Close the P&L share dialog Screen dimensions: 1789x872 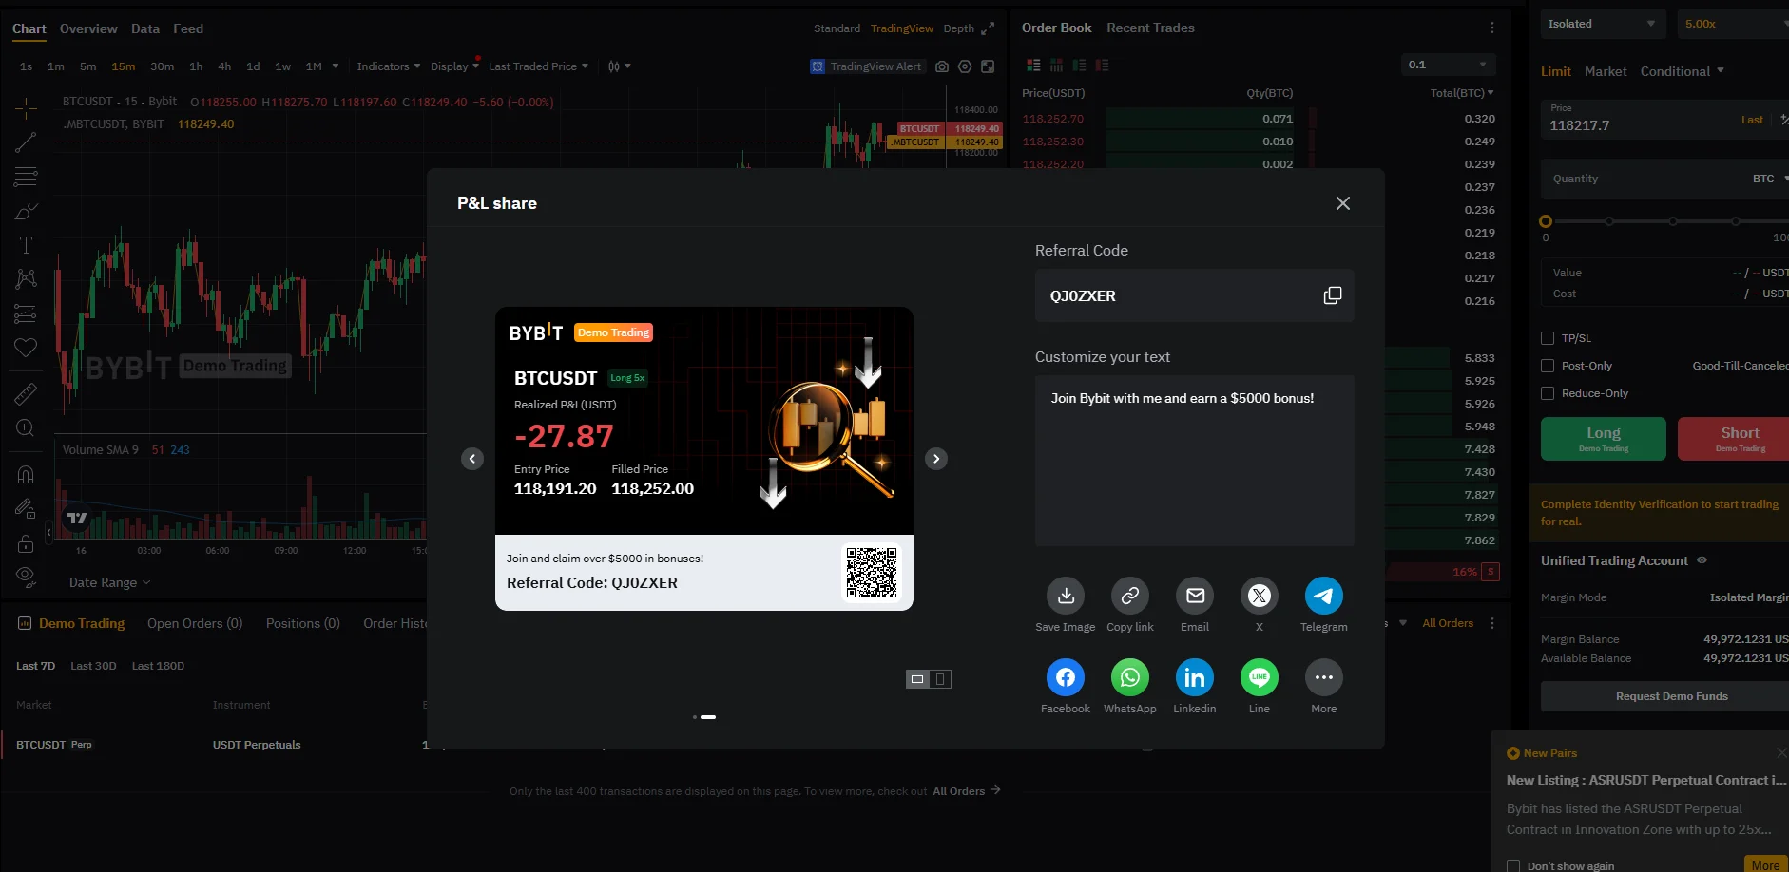pos(1343,203)
